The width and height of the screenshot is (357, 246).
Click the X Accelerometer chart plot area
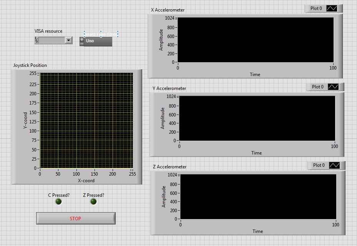point(255,40)
